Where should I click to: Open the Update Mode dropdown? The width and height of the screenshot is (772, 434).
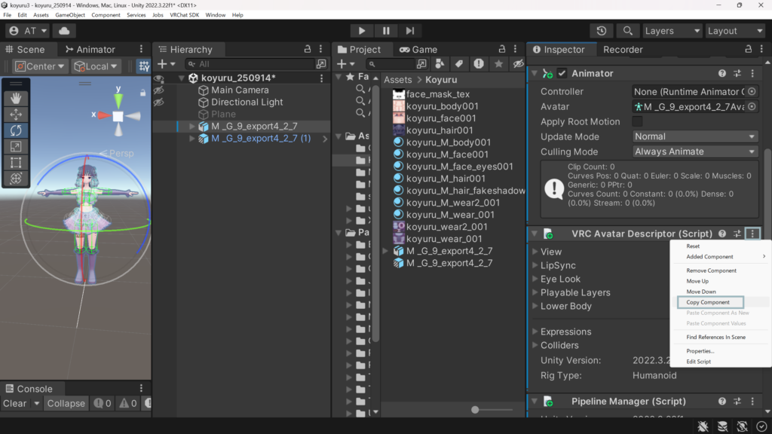point(694,136)
